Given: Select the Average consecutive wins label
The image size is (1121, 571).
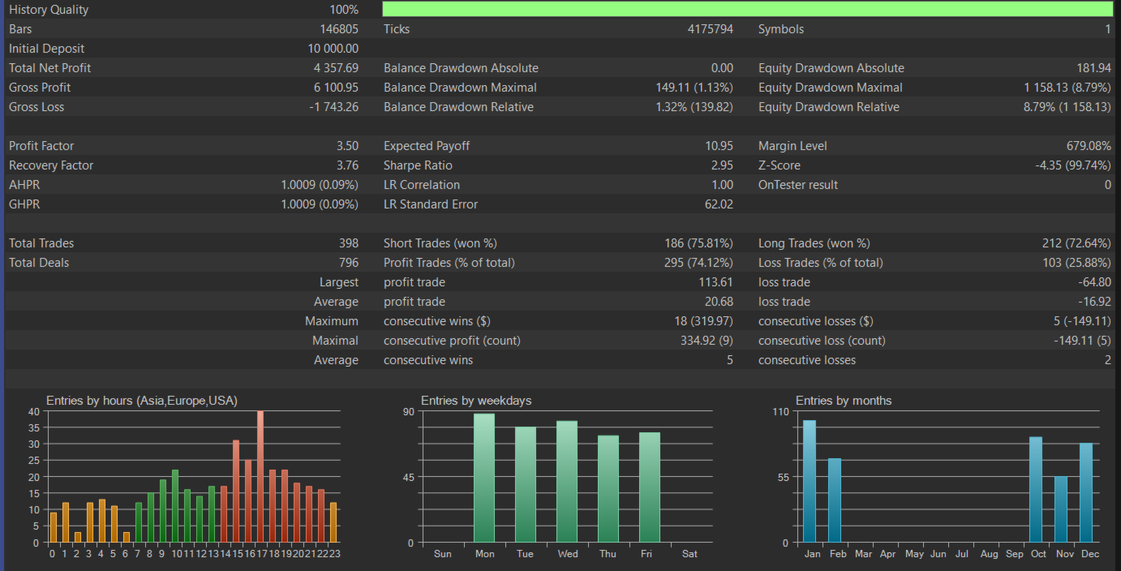Looking at the screenshot, I should pos(428,360).
